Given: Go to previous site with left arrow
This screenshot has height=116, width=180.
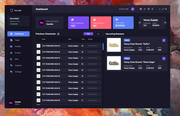Looking at the screenshot, I should (x=140, y=22).
